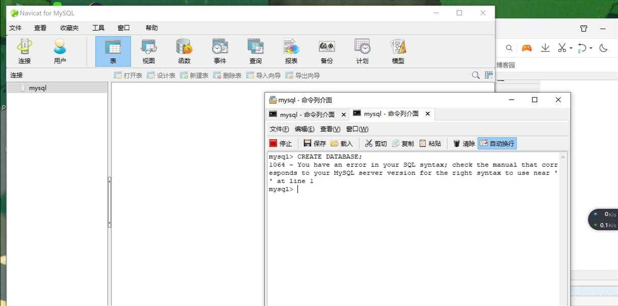Click the browser undo/restore tabs icon

click(582, 48)
